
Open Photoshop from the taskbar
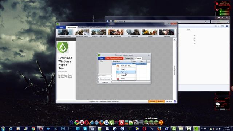point(63,128)
